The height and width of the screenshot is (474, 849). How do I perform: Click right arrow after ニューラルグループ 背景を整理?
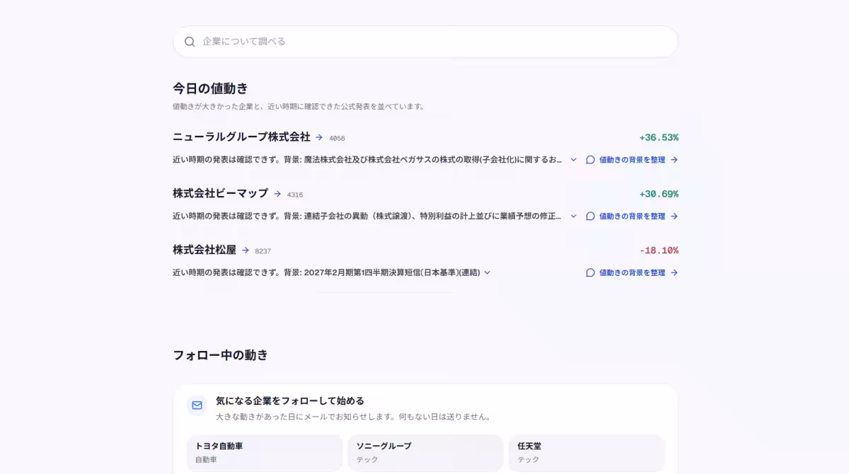pos(674,160)
